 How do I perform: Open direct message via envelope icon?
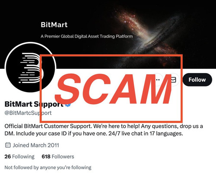174,80
